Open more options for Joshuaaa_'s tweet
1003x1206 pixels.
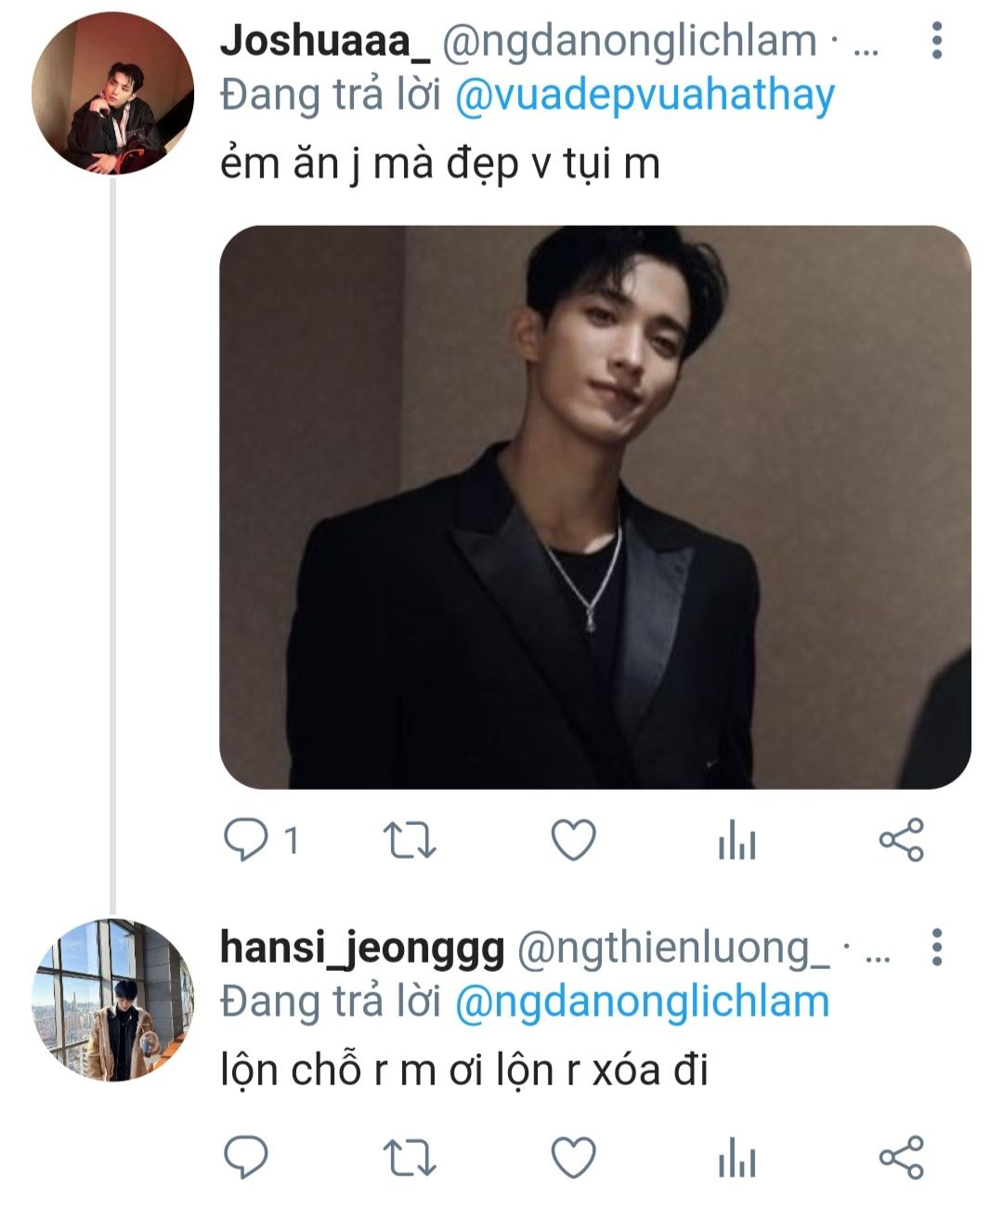point(937,41)
